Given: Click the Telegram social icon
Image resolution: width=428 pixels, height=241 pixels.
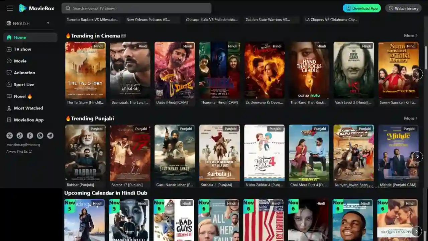Looking at the screenshot, I should [x=50, y=136].
